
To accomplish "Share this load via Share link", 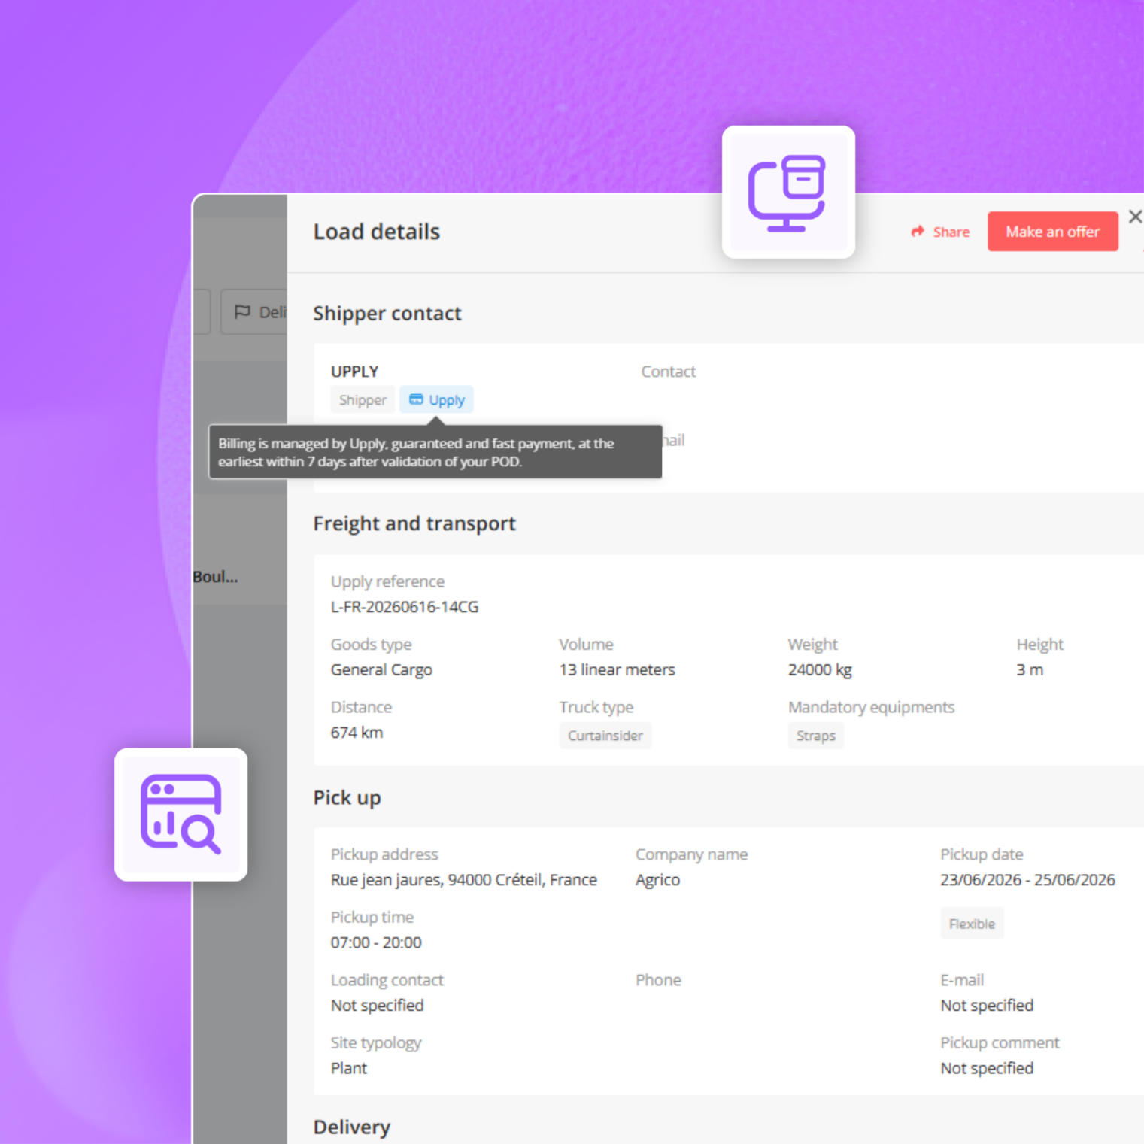I will (x=940, y=232).
